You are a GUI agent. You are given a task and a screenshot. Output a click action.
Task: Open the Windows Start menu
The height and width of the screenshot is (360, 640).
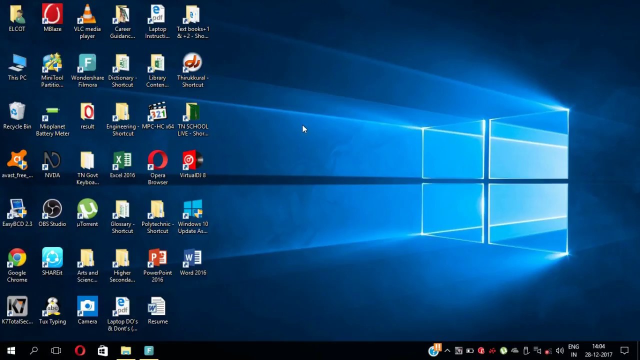pos(11,350)
